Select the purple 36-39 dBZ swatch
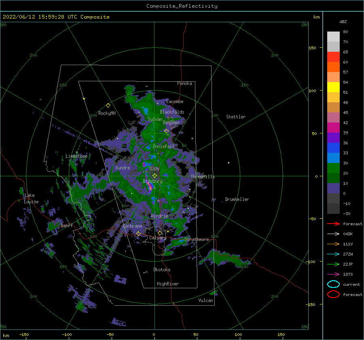This screenshot has width=364, height=340. tap(333, 138)
